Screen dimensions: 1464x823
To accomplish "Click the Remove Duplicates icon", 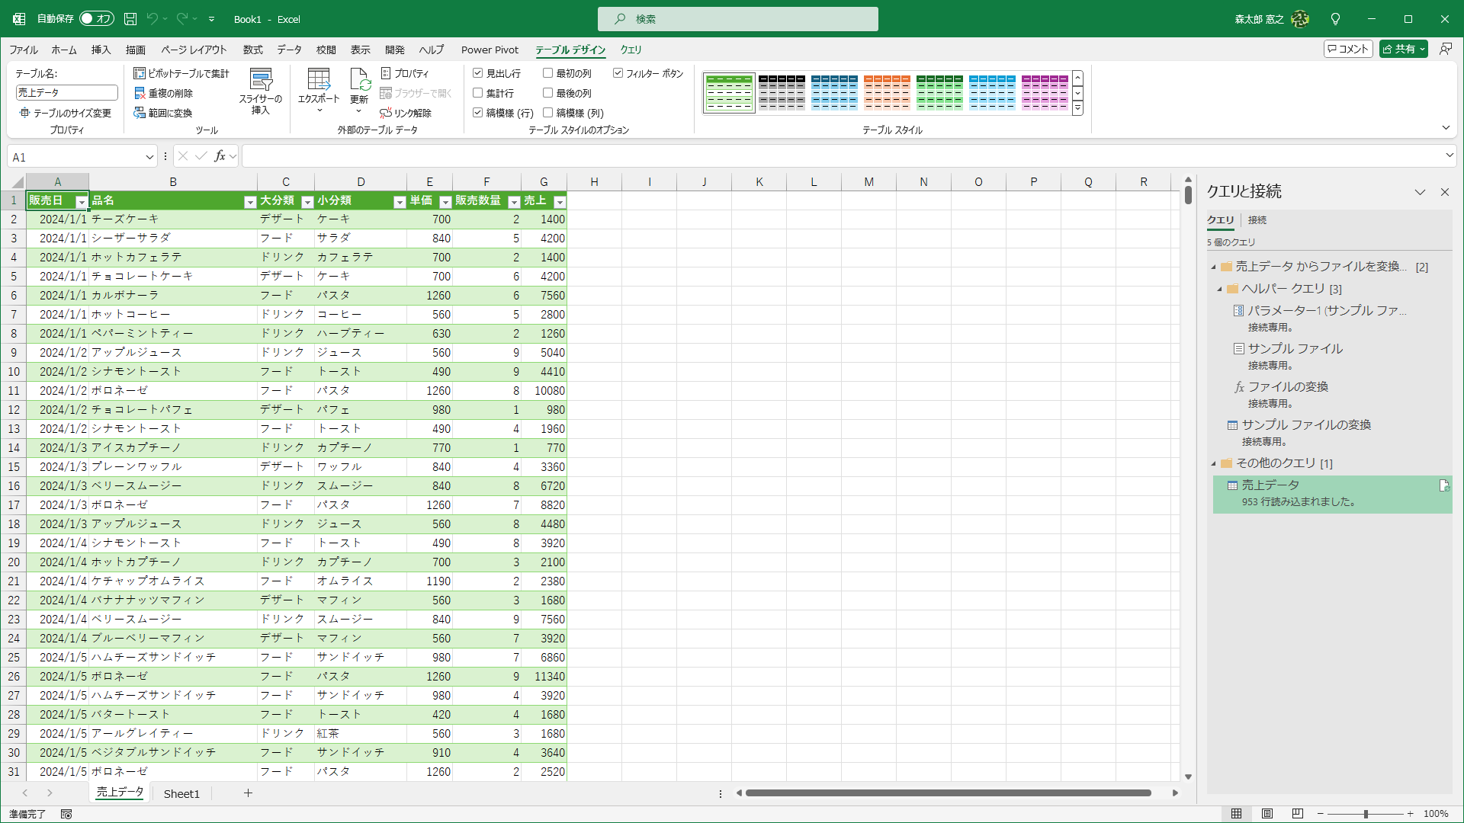I will coord(140,93).
